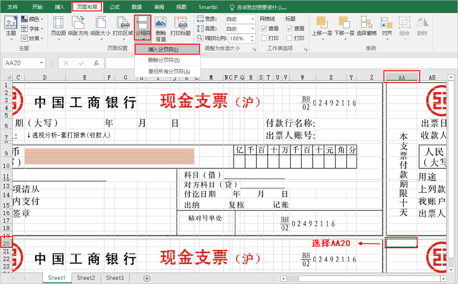The width and height of the screenshot is (458, 284).
Task: Click the vertical scrollbar down arrow
Action: [451, 270]
